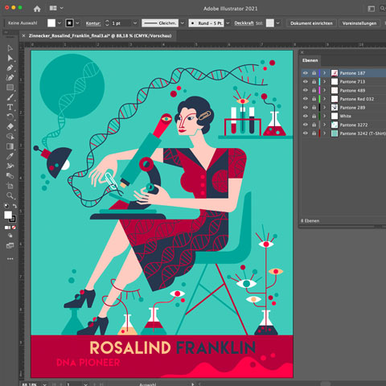The height and width of the screenshot is (386, 386).
Task: Click the 1 pt stroke weight field
Action: (121, 23)
